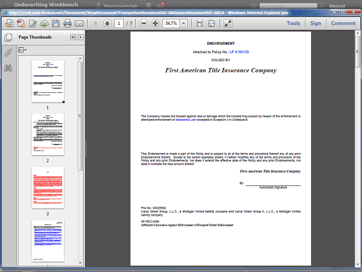
Task: Click the Workbench hamburger menu icon
Action: tap(254, 5)
